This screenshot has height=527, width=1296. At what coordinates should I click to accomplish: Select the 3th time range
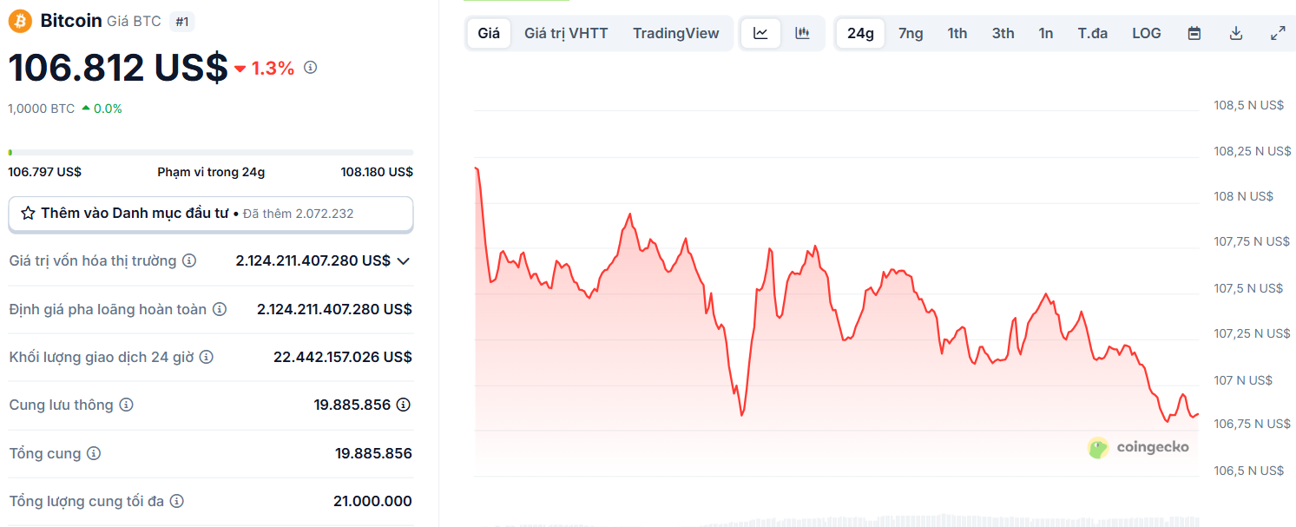1003,33
